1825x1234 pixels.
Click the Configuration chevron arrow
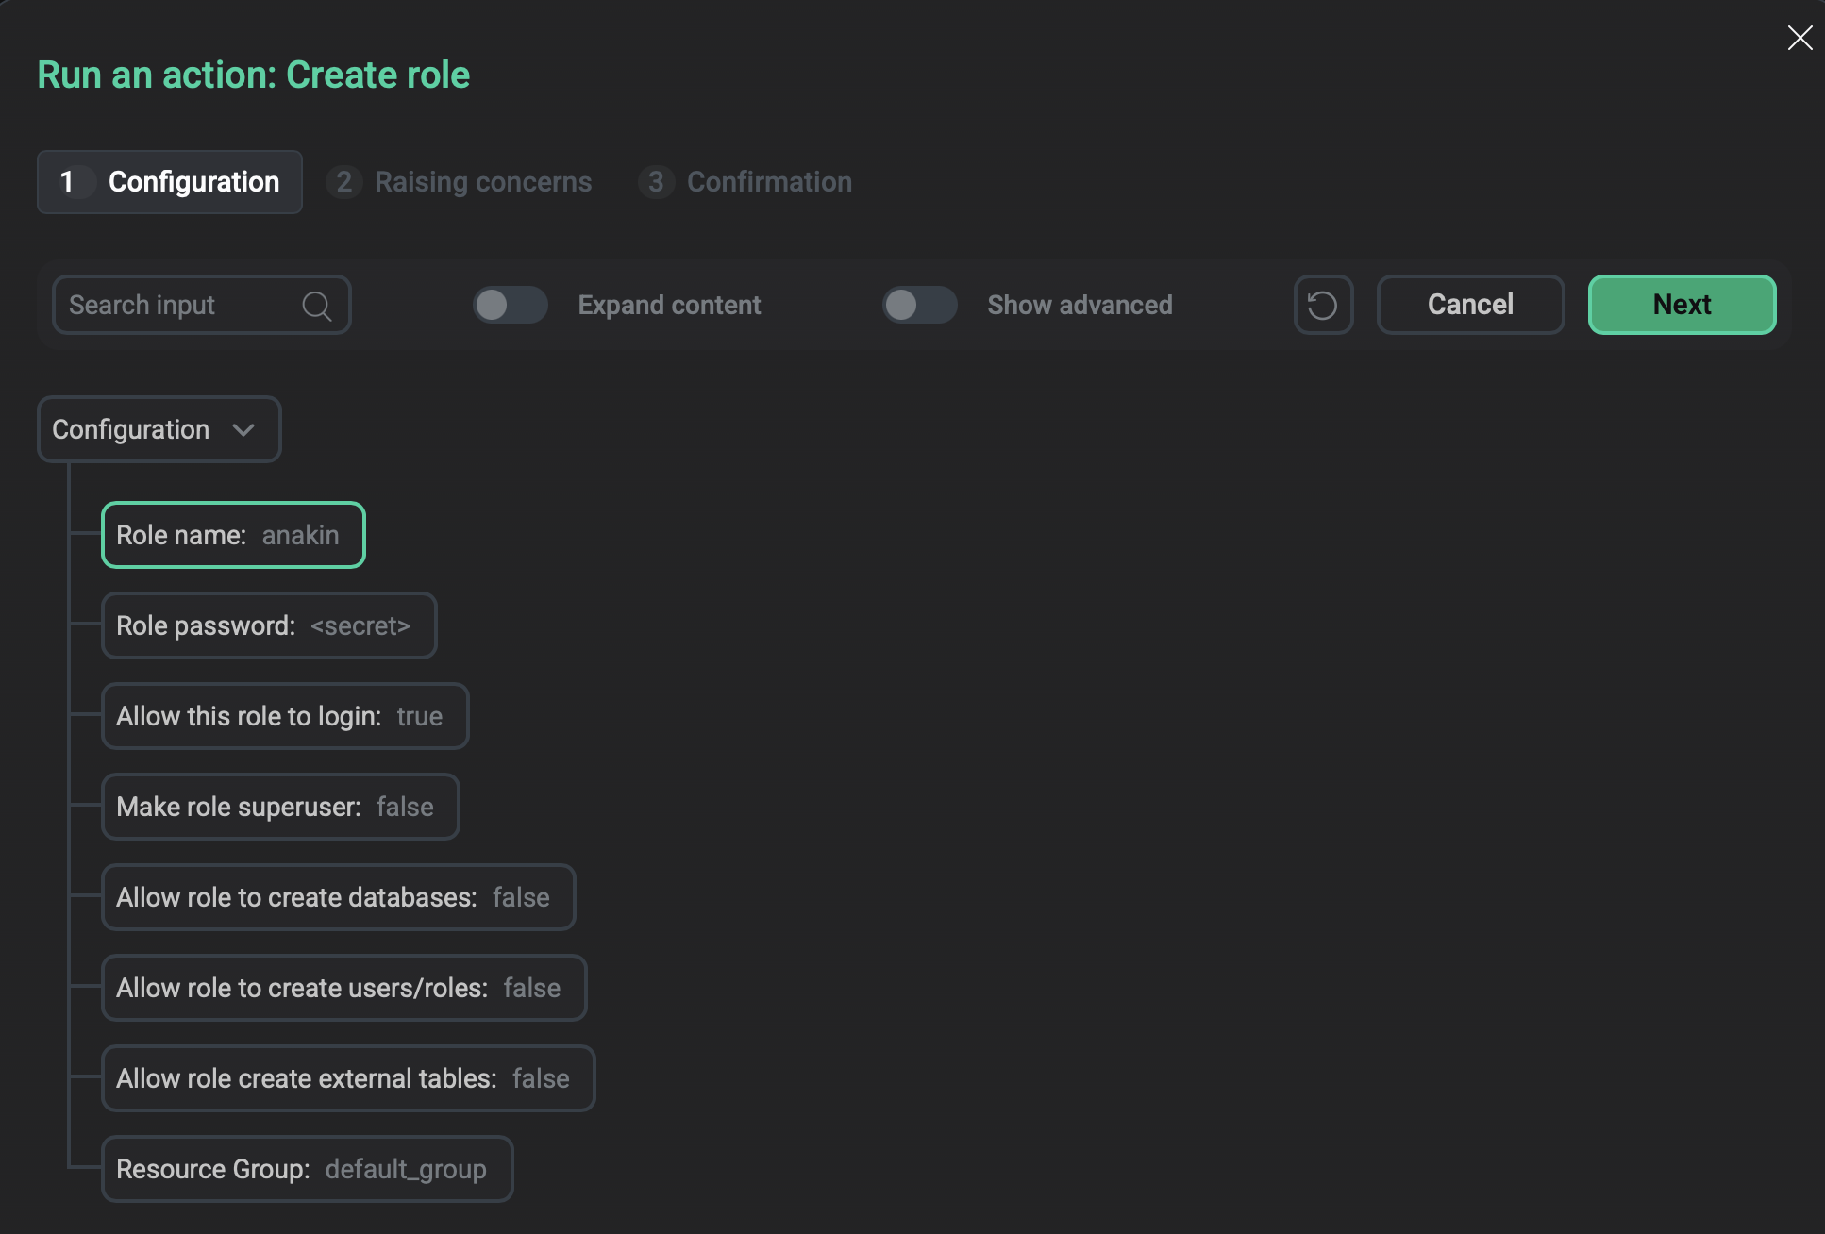click(x=243, y=430)
